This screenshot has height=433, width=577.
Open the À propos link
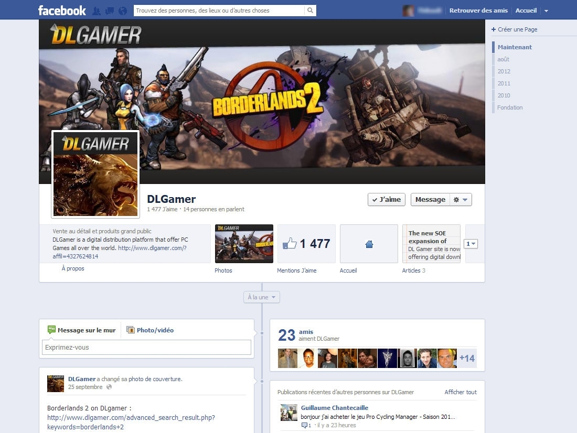tap(73, 268)
